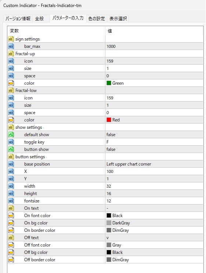Viewport: 206px width, 273px height.
Task: Open the バージョン情報 tab
Action: click(x=18, y=18)
